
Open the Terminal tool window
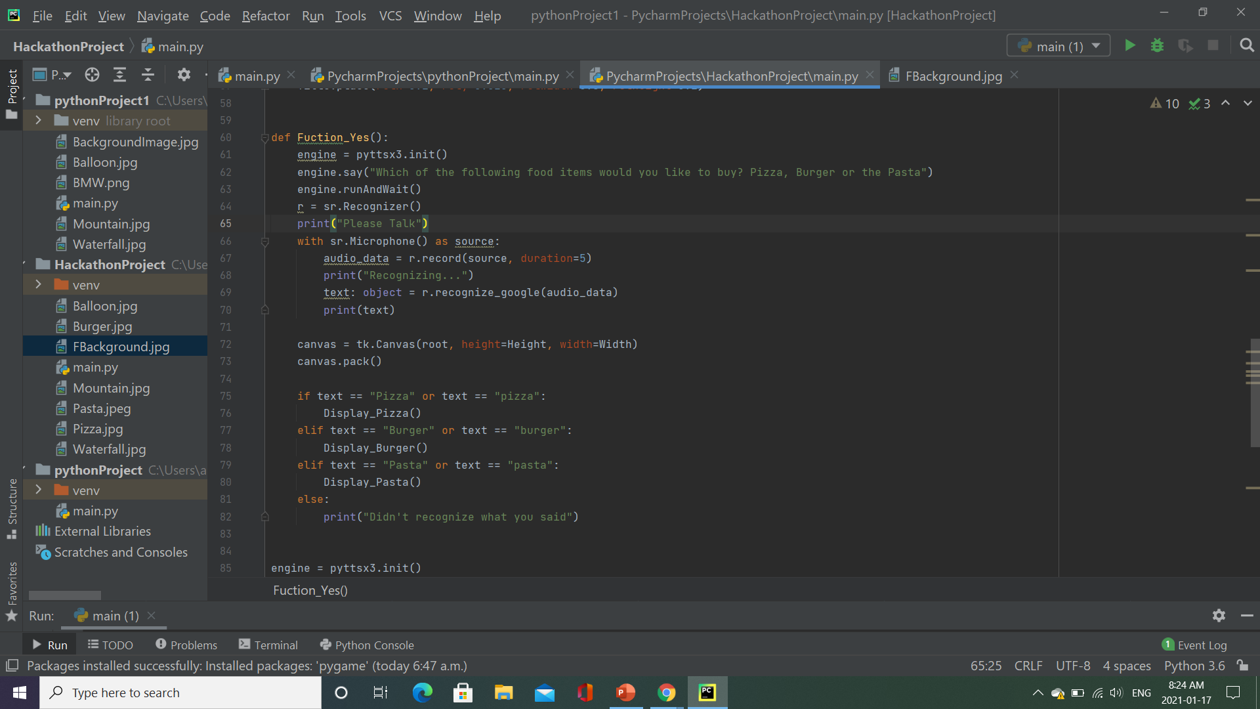click(x=268, y=645)
